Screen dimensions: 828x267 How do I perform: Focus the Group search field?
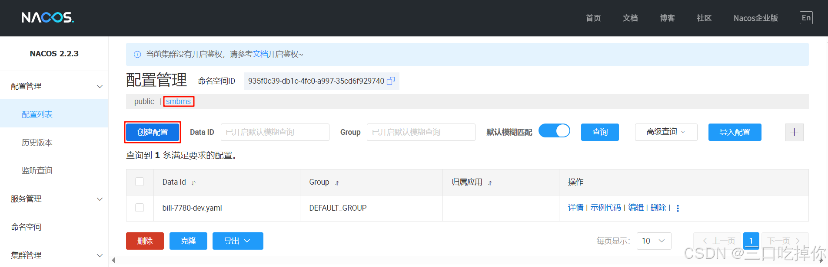click(421, 132)
